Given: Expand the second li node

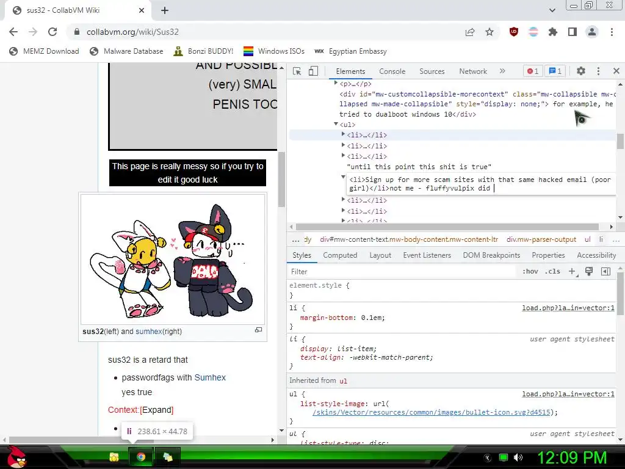Looking at the screenshot, I should (343, 145).
